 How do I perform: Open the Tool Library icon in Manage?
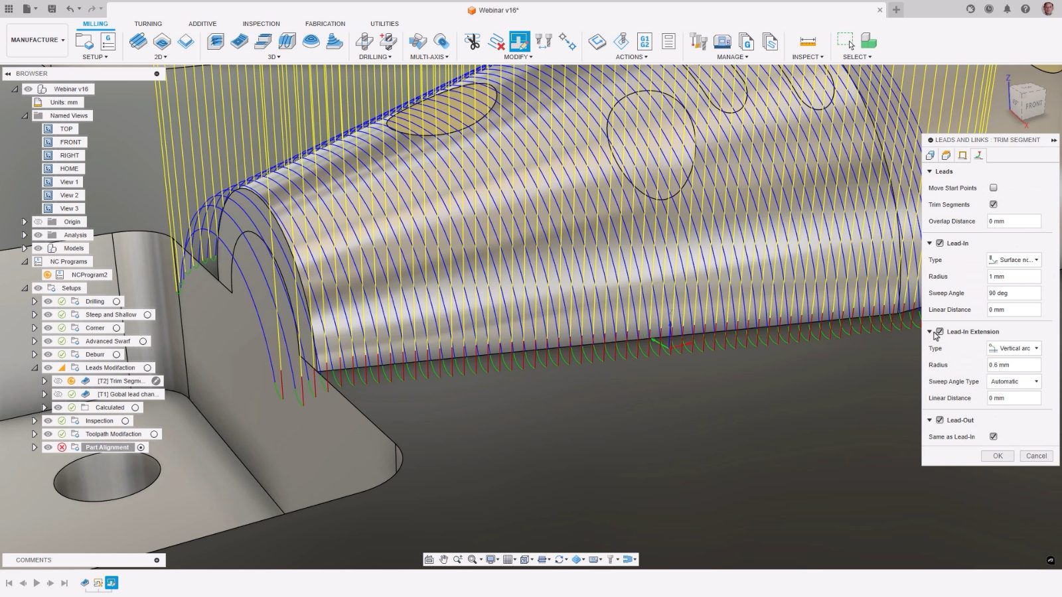coord(698,42)
